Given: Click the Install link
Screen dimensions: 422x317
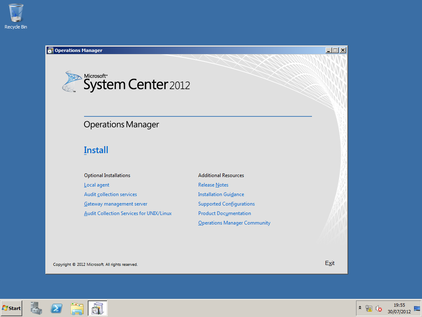Looking at the screenshot, I should tap(96, 150).
